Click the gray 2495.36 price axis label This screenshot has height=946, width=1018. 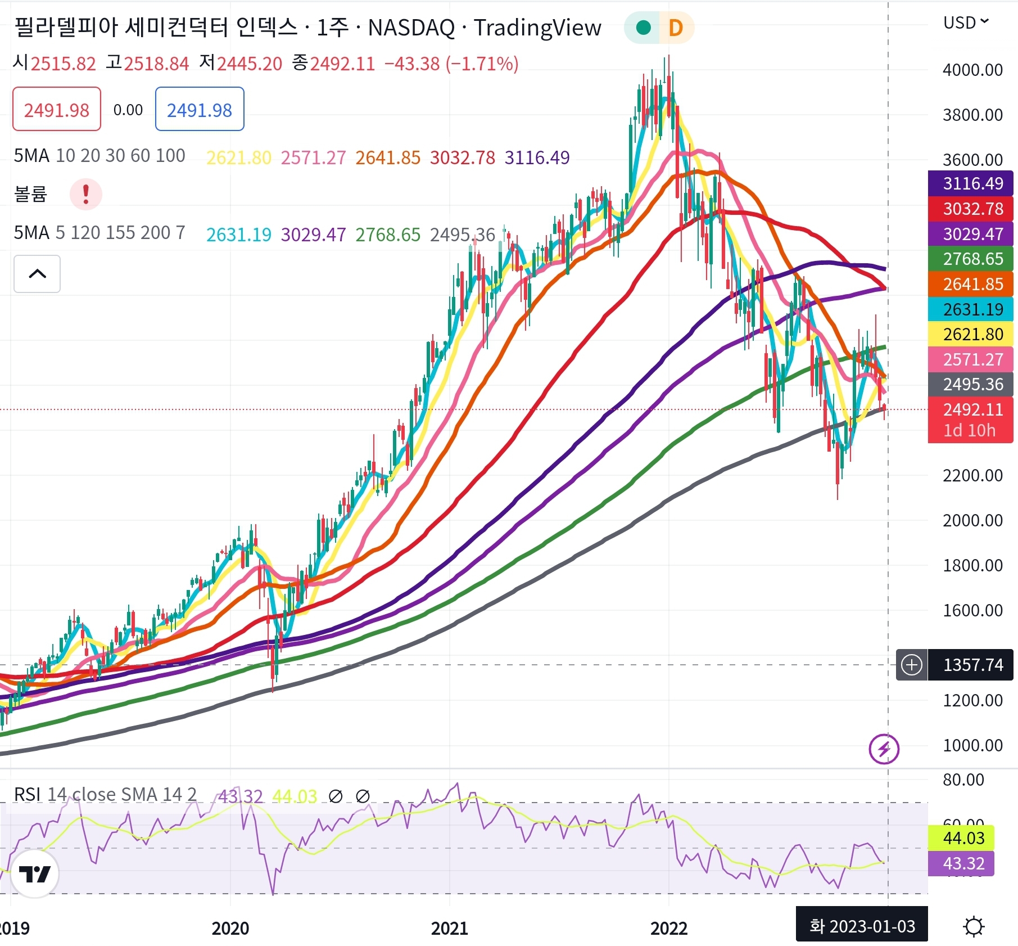tap(971, 384)
